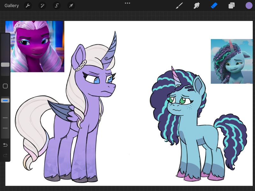Select the Eraser tool

214,5
